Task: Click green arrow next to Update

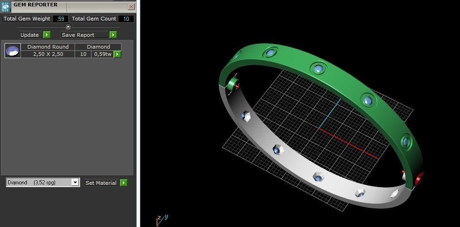Action: (x=47, y=35)
